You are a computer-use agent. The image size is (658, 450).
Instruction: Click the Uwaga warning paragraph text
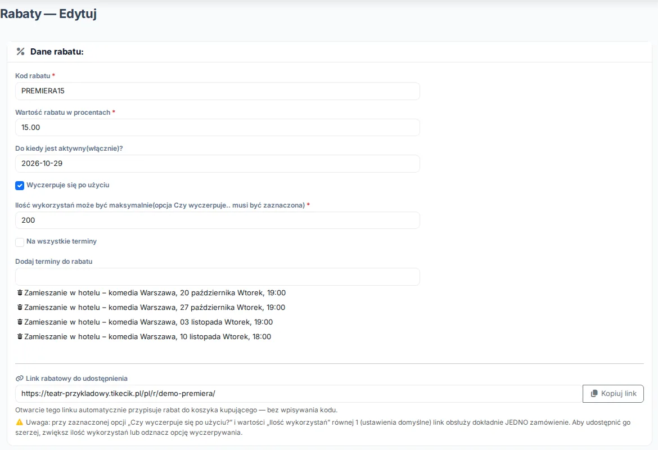click(x=323, y=427)
